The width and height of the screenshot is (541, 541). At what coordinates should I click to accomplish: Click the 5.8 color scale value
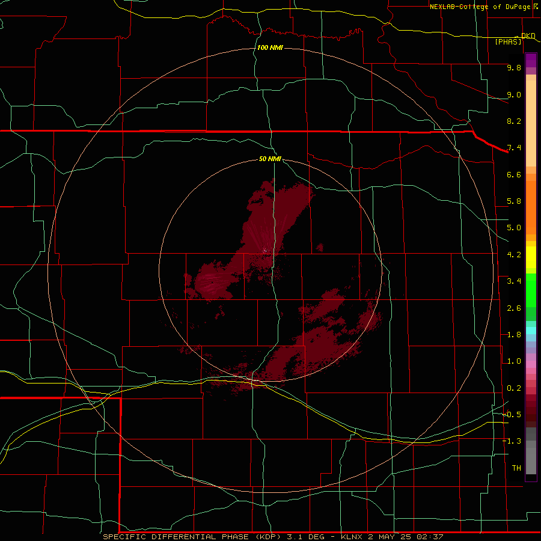514,201
